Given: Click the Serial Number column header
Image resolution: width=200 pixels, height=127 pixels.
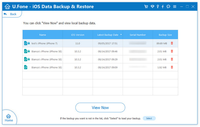Looking at the screenshot, I should tap(138, 35).
